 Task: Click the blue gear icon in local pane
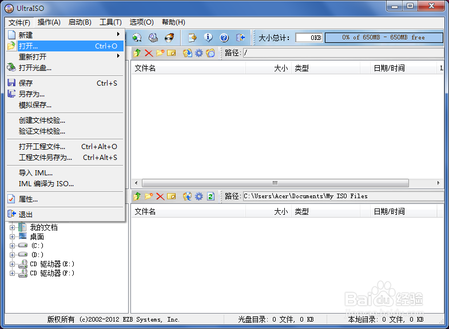pyautogui.click(x=198, y=196)
